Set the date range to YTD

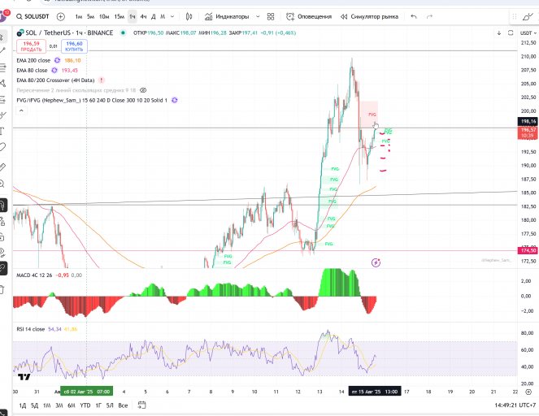pyautogui.click(x=85, y=405)
